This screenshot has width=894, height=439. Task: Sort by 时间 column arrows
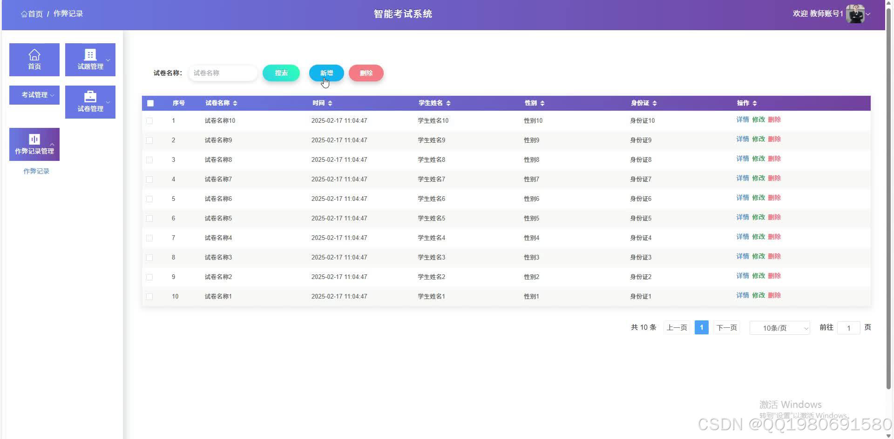[x=330, y=103]
